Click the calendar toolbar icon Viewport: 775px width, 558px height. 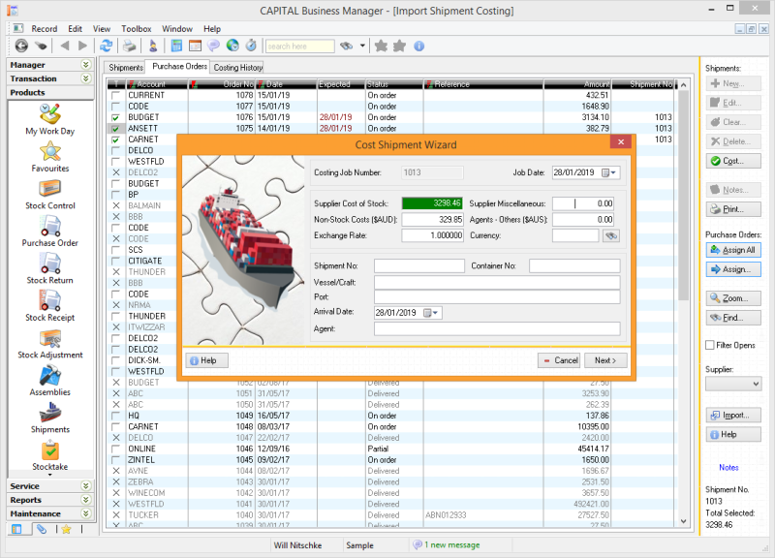196,46
